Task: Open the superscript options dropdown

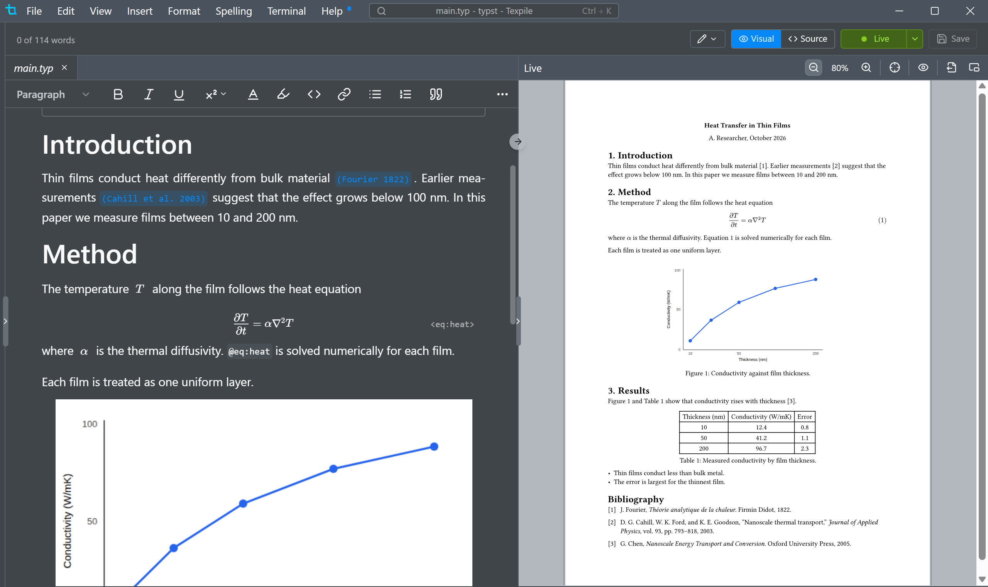Action: 215,94
